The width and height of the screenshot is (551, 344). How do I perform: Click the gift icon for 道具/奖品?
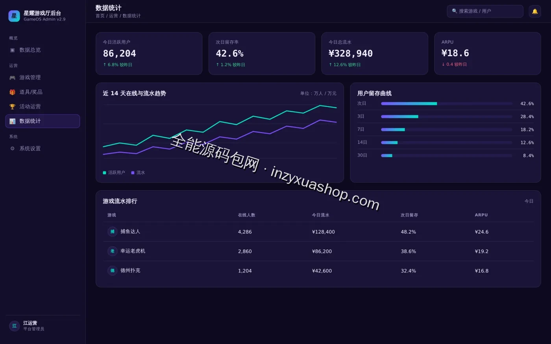pos(12,92)
